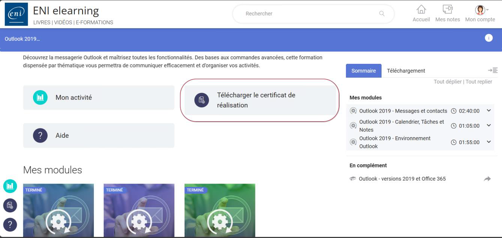Screen dimensions: 502x238
Task: Click the ENI logo in the header
Action: tap(16, 14)
